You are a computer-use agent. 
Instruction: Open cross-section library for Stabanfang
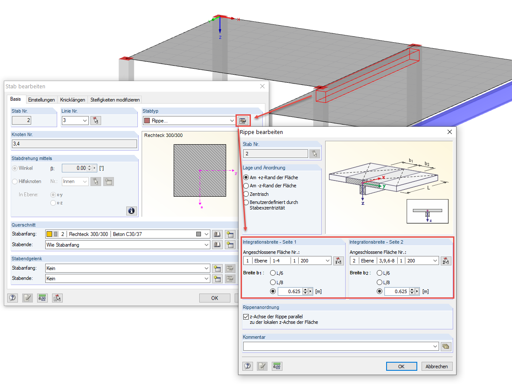(218, 234)
